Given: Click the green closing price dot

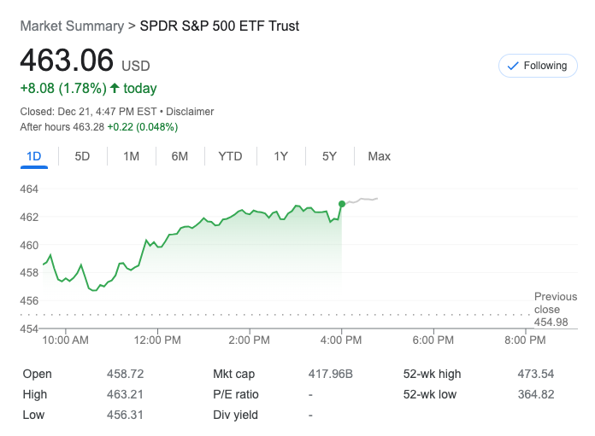Looking at the screenshot, I should [x=342, y=203].
